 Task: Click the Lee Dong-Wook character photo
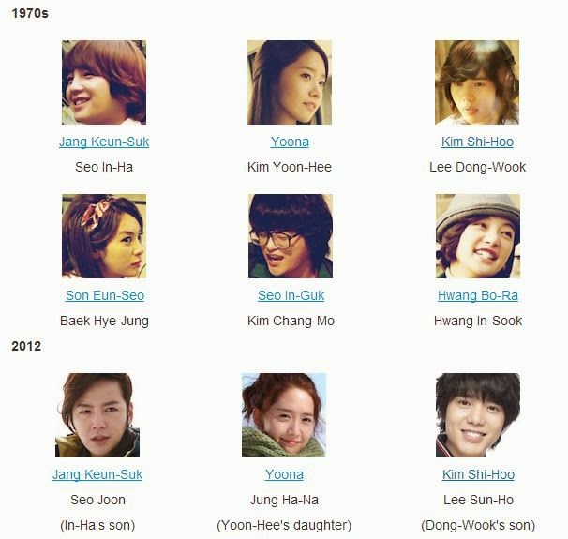click(477, 82)
